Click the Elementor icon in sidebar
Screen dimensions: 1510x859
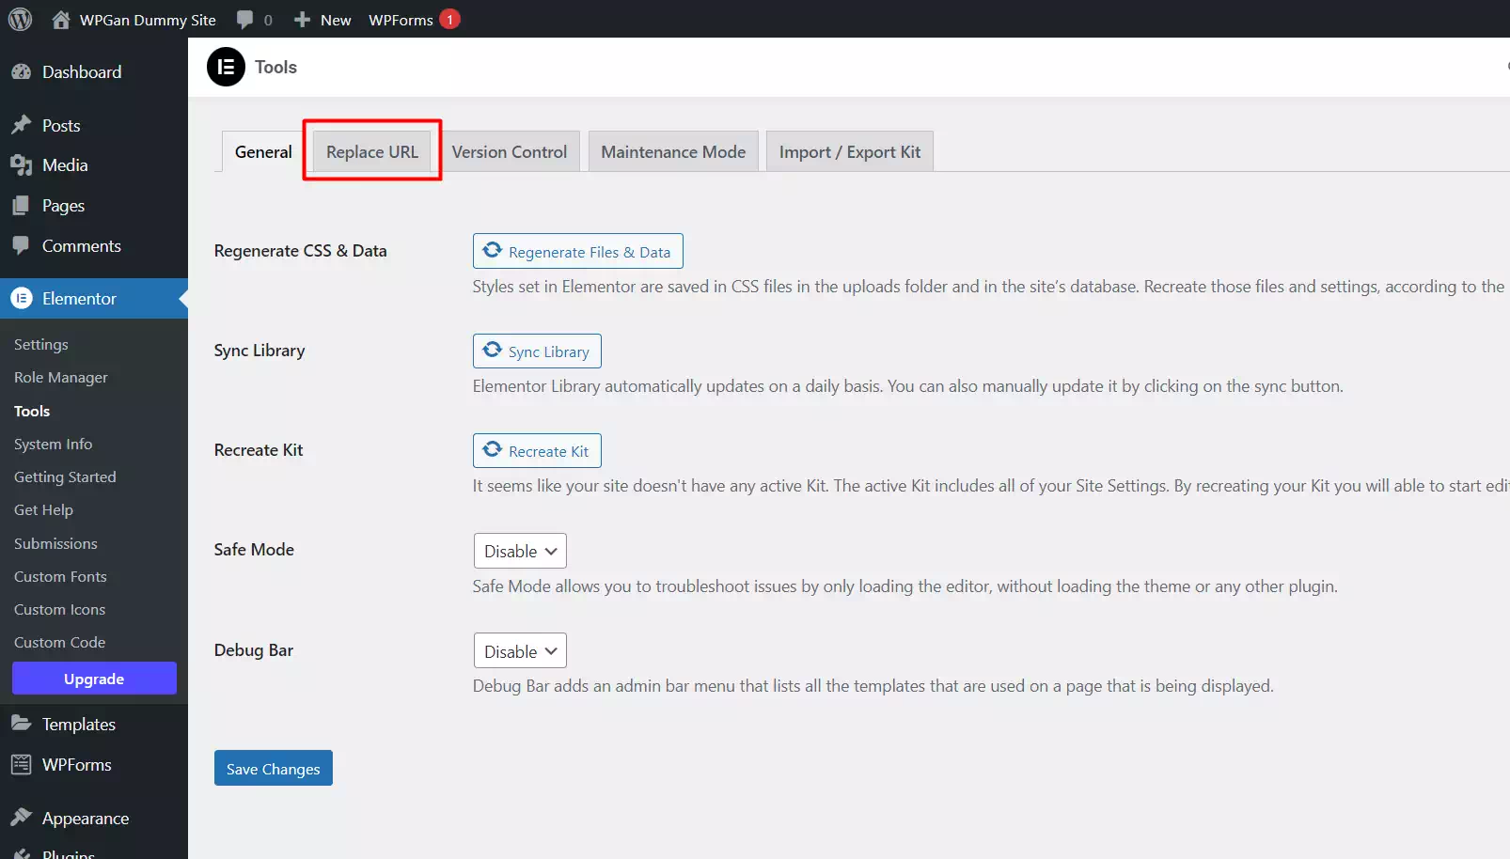[x=21, y=299]
